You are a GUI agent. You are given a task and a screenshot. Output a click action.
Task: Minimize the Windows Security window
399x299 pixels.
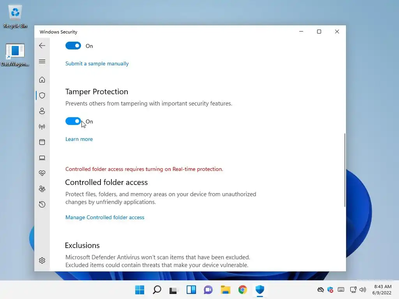coord(301,32)
